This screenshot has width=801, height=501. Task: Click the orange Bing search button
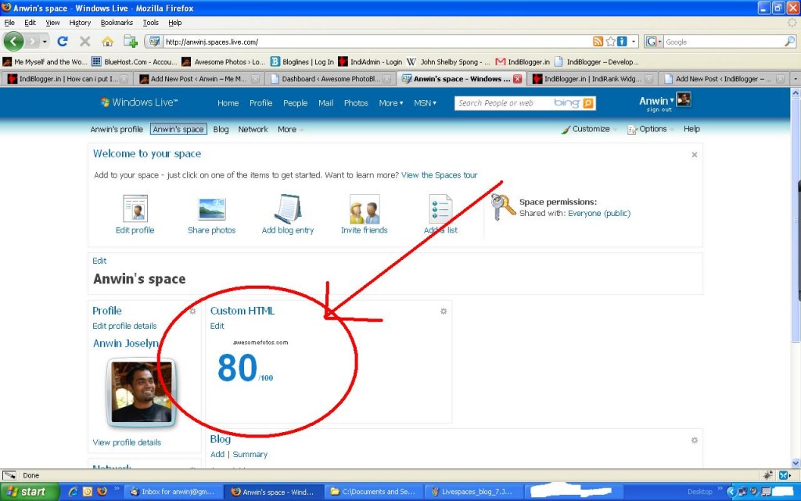coord(588,103)
